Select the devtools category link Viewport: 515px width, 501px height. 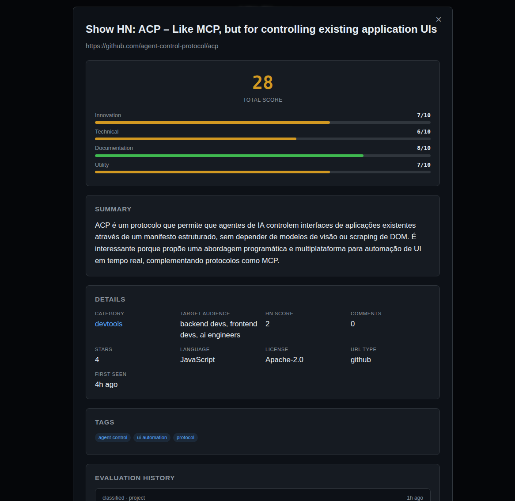109,324
